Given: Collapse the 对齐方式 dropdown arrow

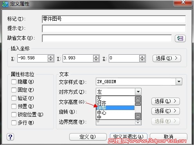Looking at the screenshot, I should [x=138, y=92].
